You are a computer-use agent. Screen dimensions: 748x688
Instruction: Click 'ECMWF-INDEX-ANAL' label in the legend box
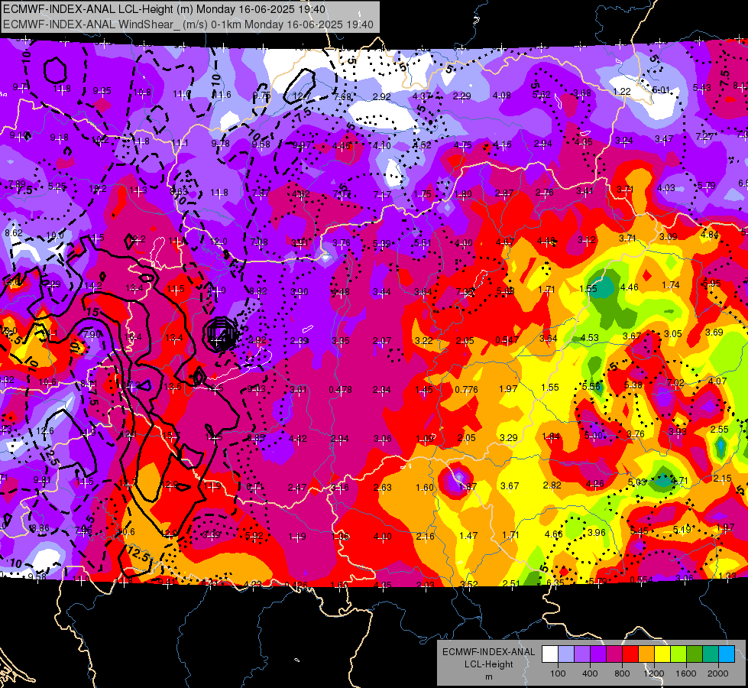click(488, 652)
